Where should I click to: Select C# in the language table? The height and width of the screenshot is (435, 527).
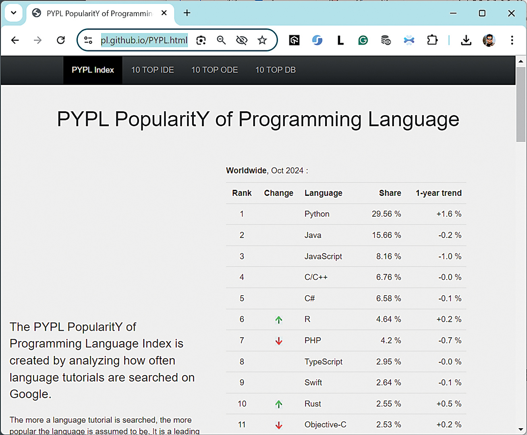pos(310,298)
